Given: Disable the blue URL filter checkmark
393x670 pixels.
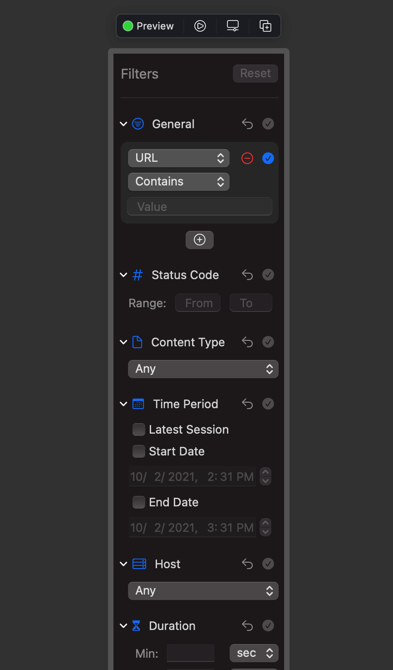Looking at the screenshot, I should (268, 158).
